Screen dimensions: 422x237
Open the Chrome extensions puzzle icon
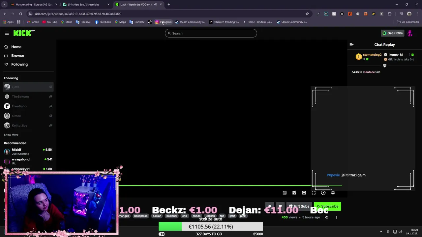[x=389, y=14]
